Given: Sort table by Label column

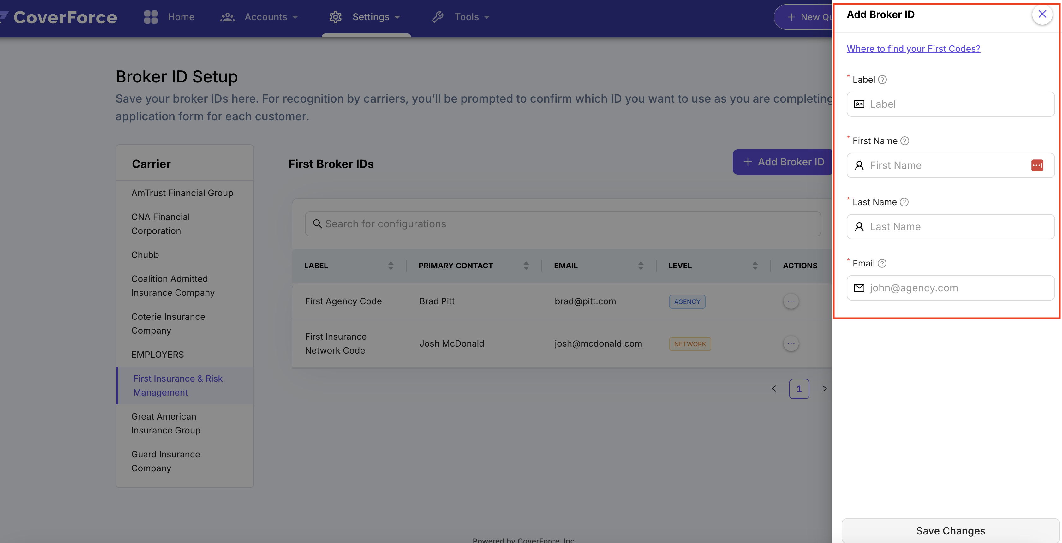Looking at the screenshot, I should (391, 266).
